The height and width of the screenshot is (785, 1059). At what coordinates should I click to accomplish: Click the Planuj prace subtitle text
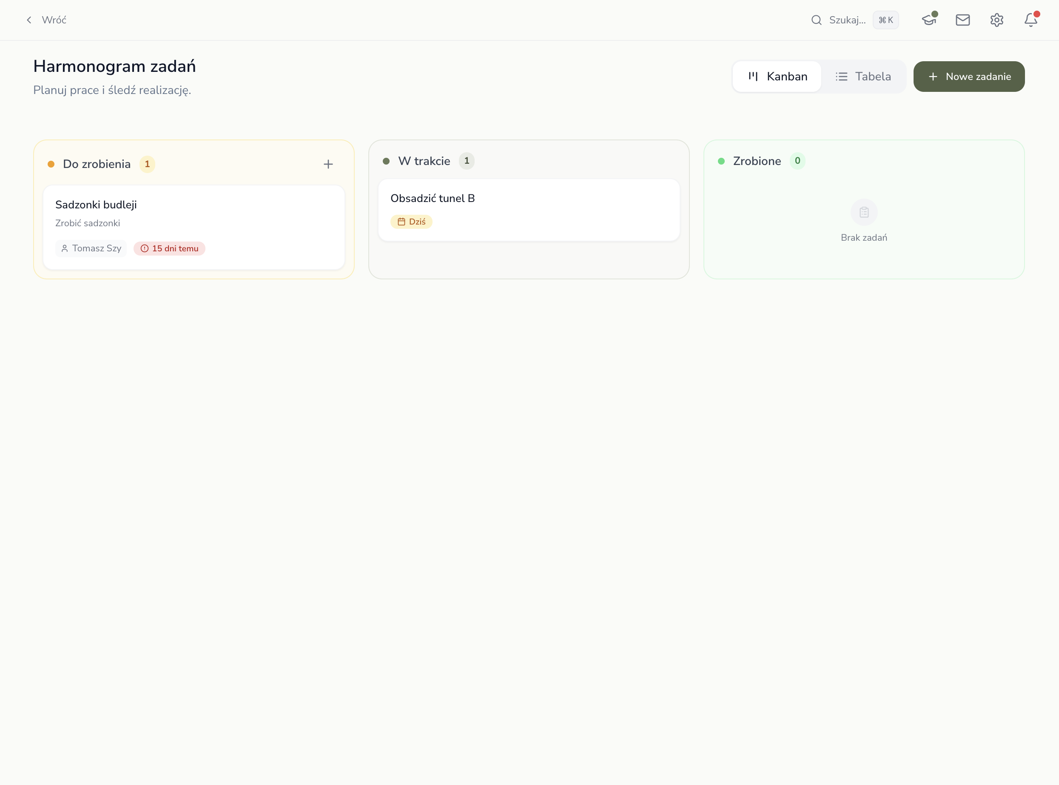pyautogui.click(x=112, y=90)
